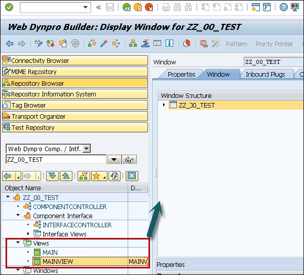
Task: Close the object list with X icon
Action: click(131, 176)
